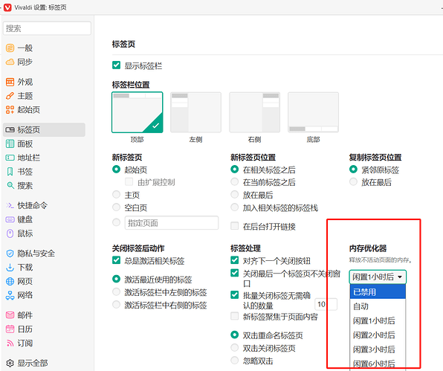
Task: Click the 指定页面 input field
Action: coord(172,223)
